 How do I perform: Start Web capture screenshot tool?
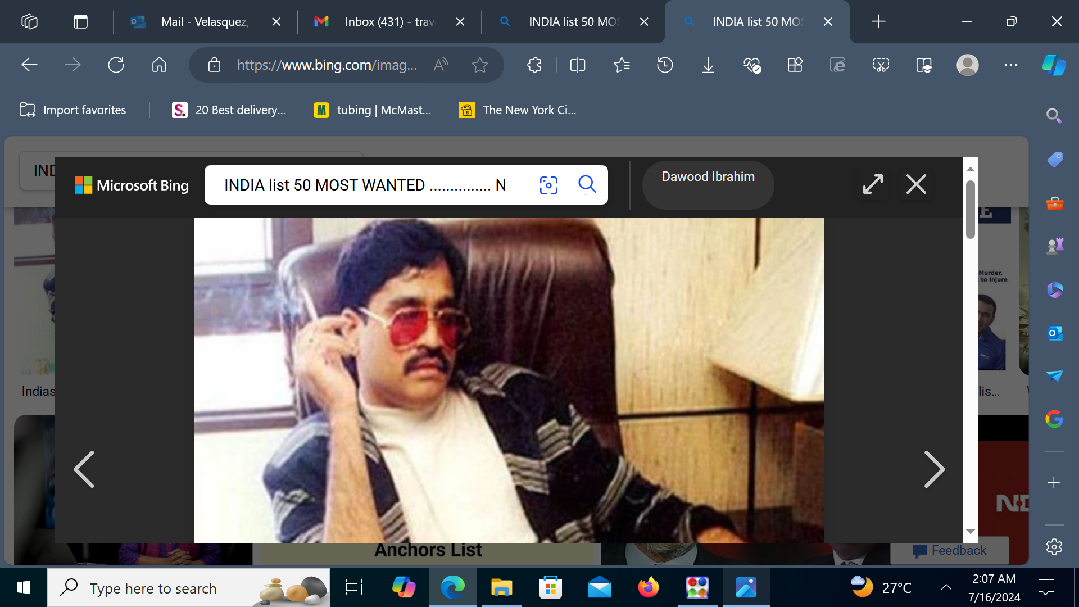[x=881, y=65]
